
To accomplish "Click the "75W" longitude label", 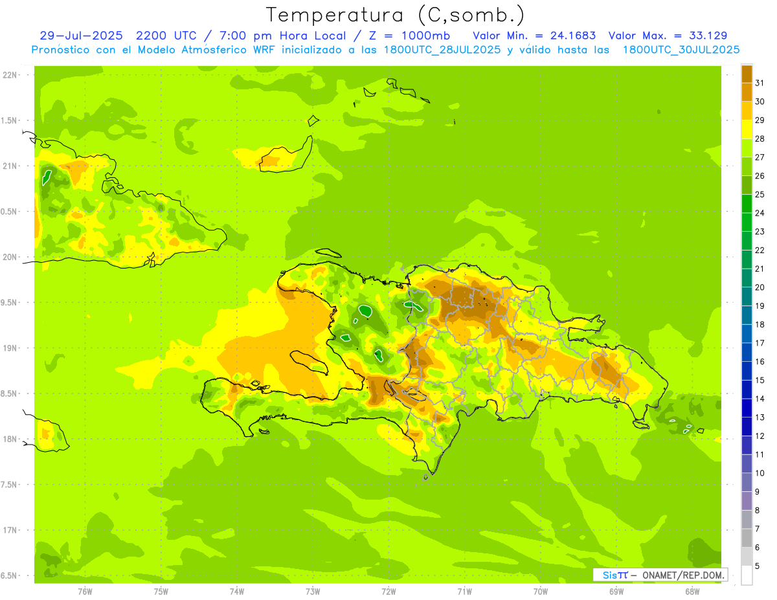I will (x=161, y=591).
